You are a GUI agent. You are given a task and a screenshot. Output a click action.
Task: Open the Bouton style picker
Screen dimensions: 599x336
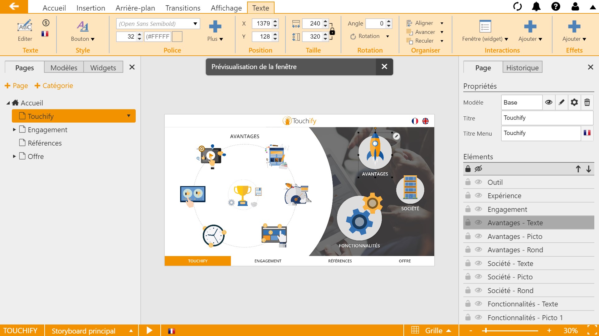(x=83, y=30)
